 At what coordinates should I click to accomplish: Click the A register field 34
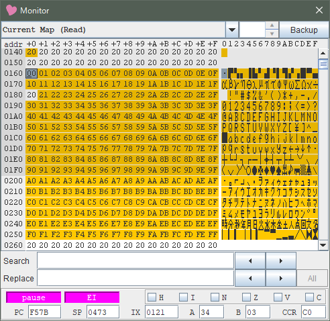(x=211, y=312)
